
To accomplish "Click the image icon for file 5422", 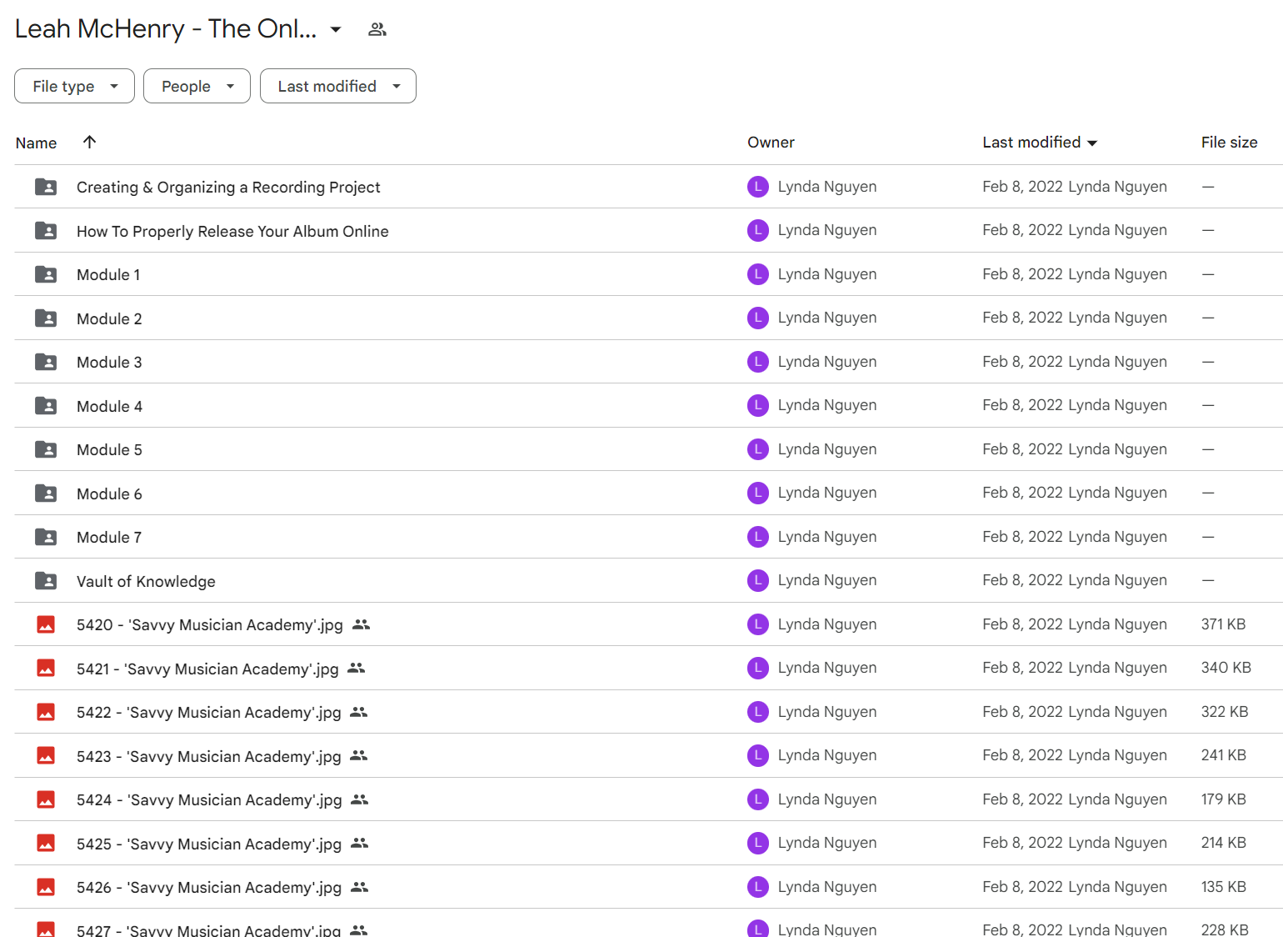I will pos(46,712).
